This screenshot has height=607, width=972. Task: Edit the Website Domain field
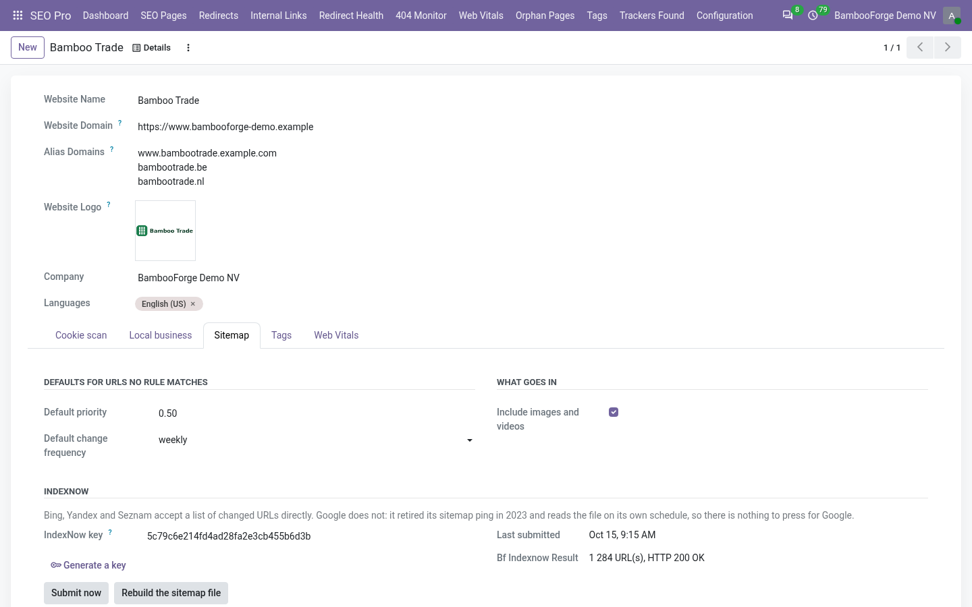(x=305, y=127)
